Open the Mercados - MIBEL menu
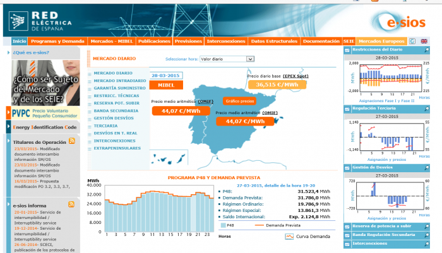 click(112, 41)
